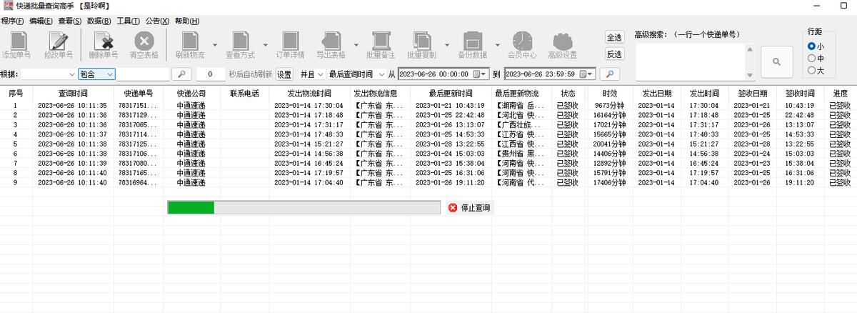Open start date calendar picker 00:00:00
The image size is (857, 313).
(479, 74)
